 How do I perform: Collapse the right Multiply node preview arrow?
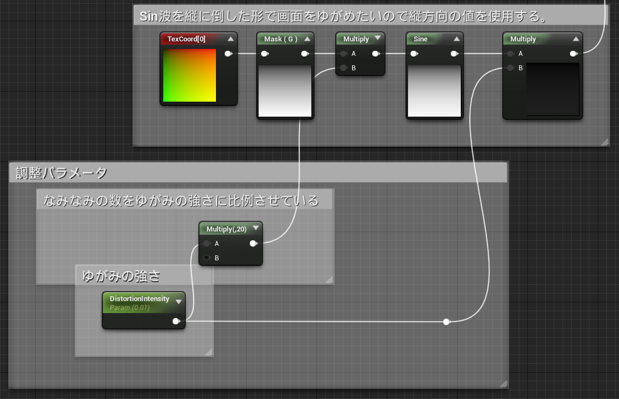pos(576,39)
